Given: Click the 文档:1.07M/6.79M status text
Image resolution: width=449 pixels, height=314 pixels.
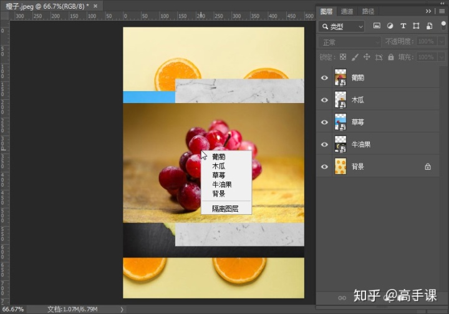Looking at the screenshot, I should [x=72, y=310].
